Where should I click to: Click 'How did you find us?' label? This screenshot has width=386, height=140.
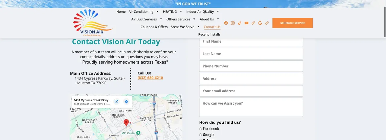[220, 122]
